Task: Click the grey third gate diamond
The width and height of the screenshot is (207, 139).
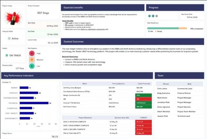Action: [157, 16]
